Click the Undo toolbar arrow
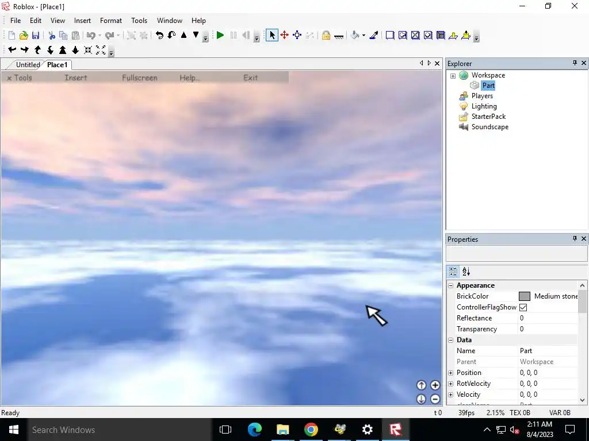This screenshot has height=441, width=589. (91, 35)
